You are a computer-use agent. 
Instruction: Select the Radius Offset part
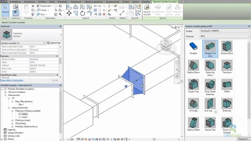[193, 125]
